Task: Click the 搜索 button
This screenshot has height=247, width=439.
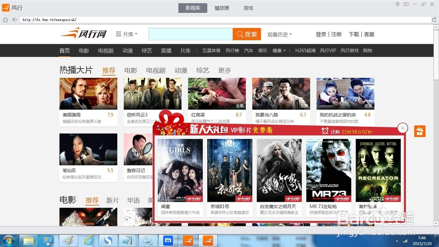Action: 247,34
